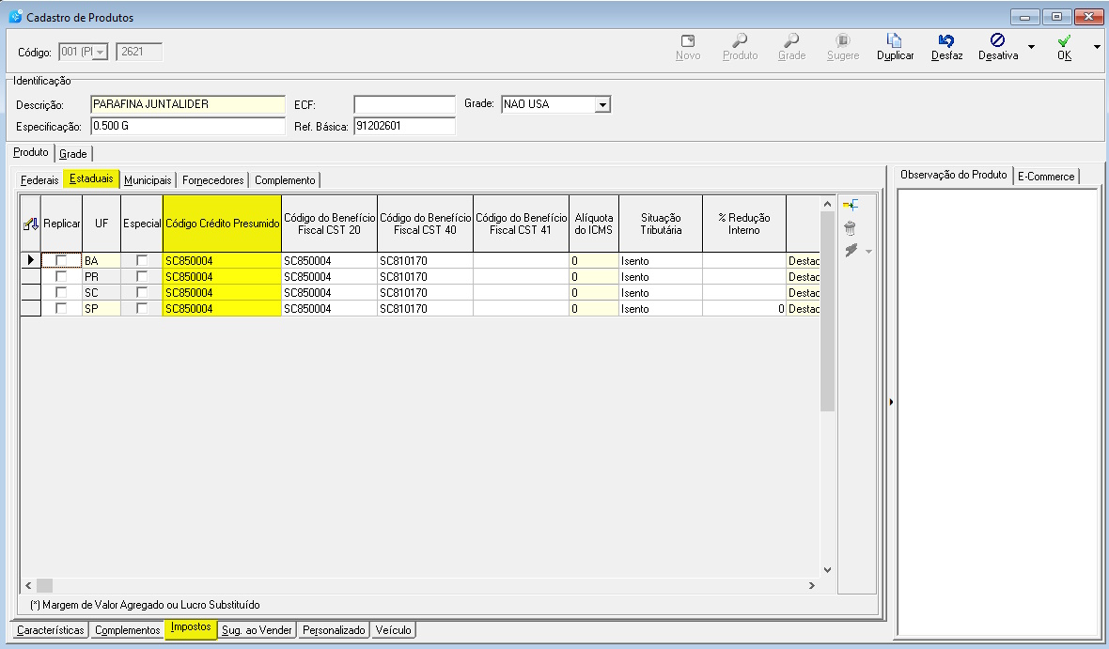Click the trash delete icon beside grid
This screenshot has width=1109, height=649.
(851, 227)
